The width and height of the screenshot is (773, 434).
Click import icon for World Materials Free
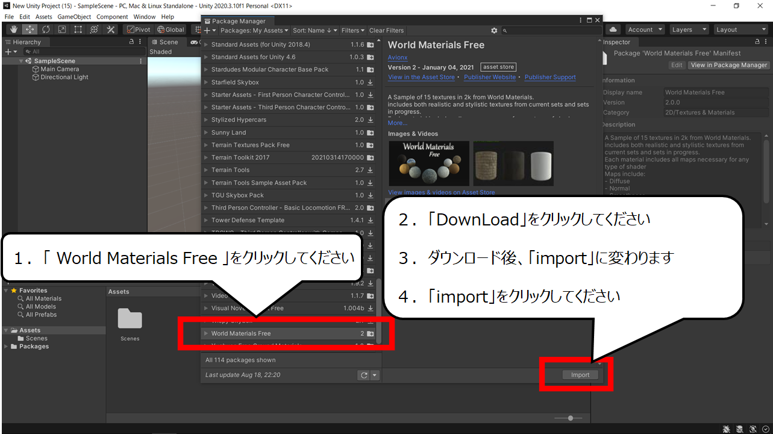click(371, 333)
